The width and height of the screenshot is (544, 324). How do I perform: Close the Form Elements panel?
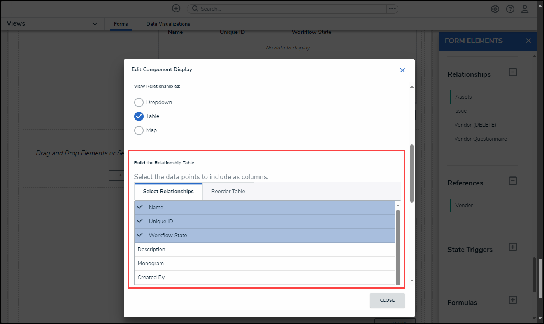click(528, 41)
